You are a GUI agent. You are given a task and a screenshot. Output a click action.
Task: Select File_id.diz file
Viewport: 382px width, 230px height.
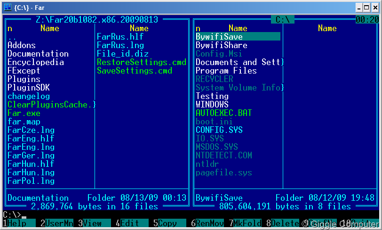pyautogui.click(x=122, y=54)
